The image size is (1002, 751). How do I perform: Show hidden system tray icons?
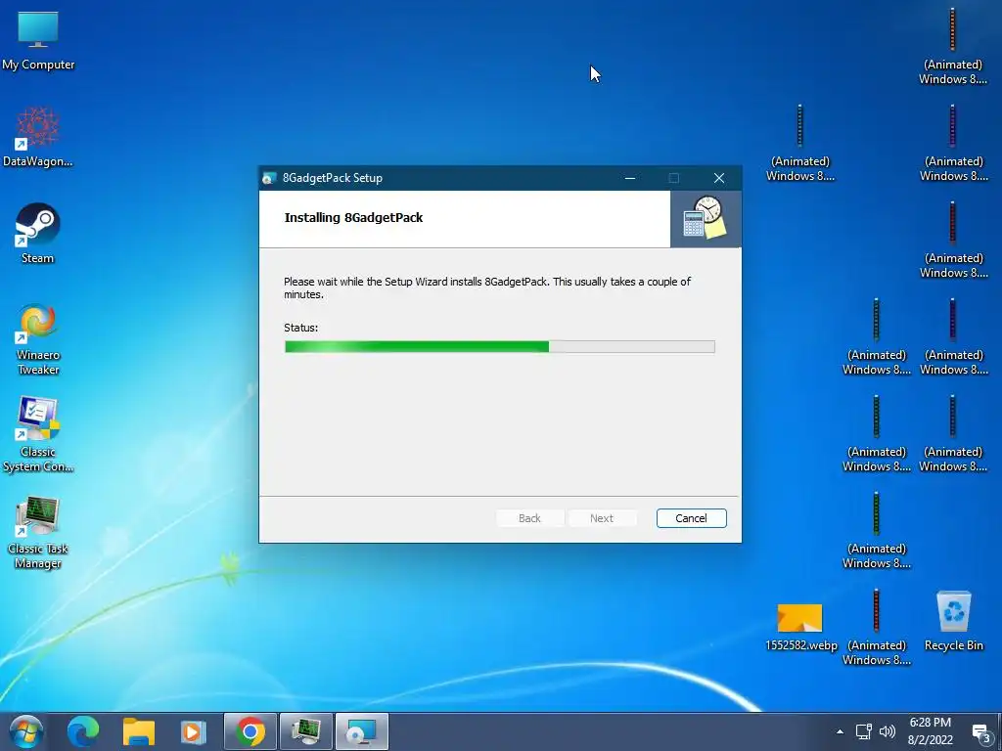pyautogui.click(x=840, y=731)
